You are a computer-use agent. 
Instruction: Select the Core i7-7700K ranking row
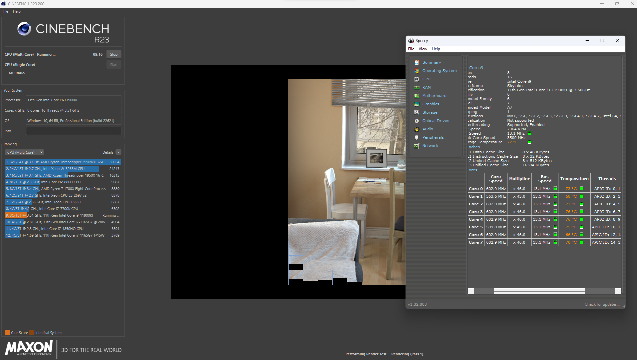63,209
